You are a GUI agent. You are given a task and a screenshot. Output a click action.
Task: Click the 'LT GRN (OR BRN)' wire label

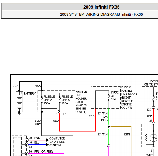[103, 117]
